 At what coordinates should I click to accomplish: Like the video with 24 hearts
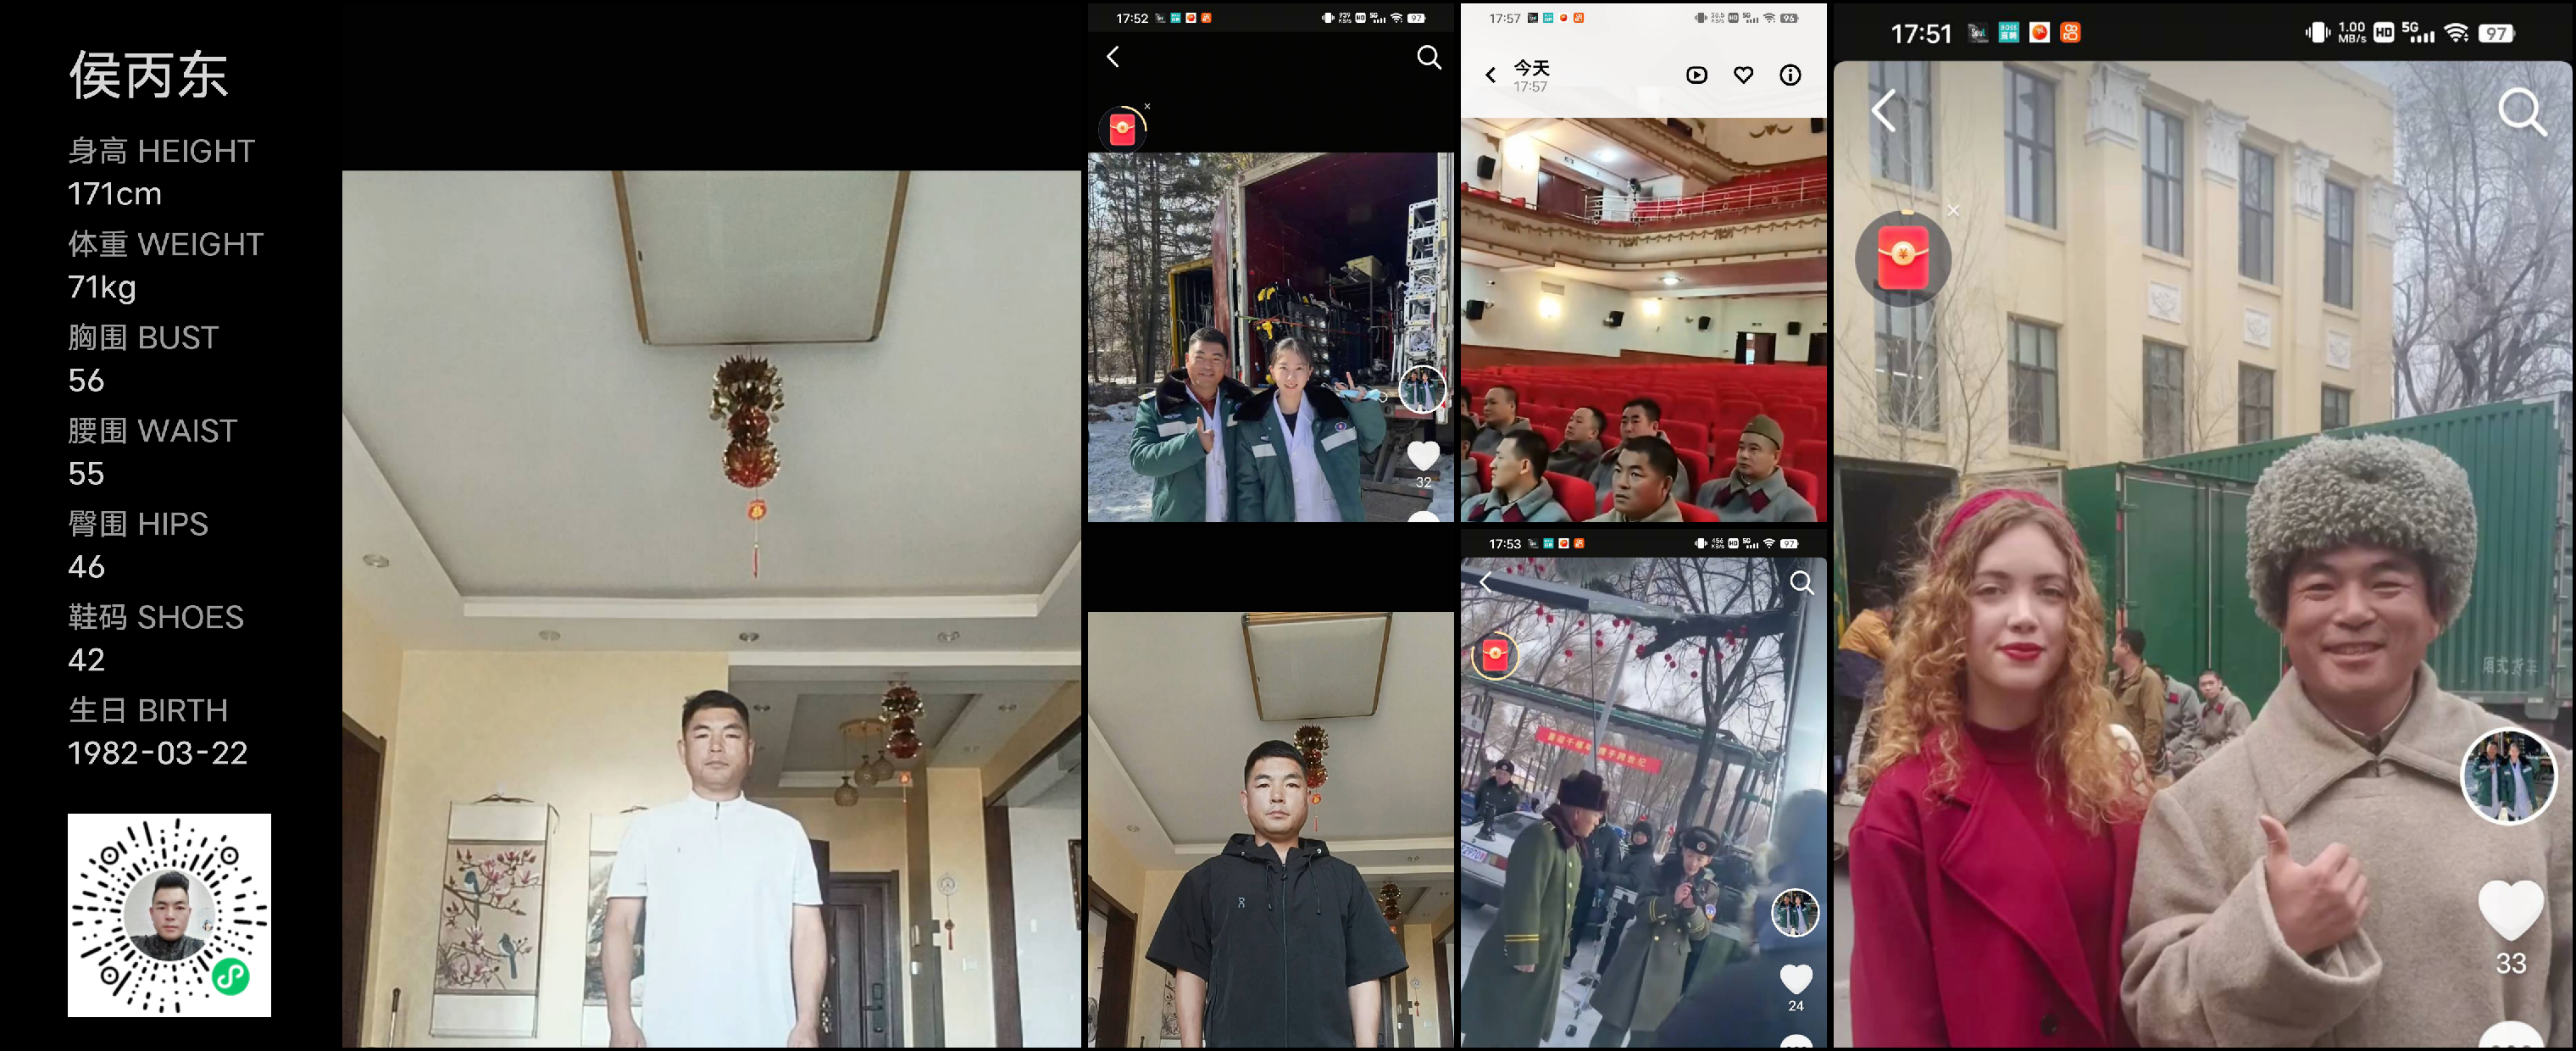[x=1796, y=978]
